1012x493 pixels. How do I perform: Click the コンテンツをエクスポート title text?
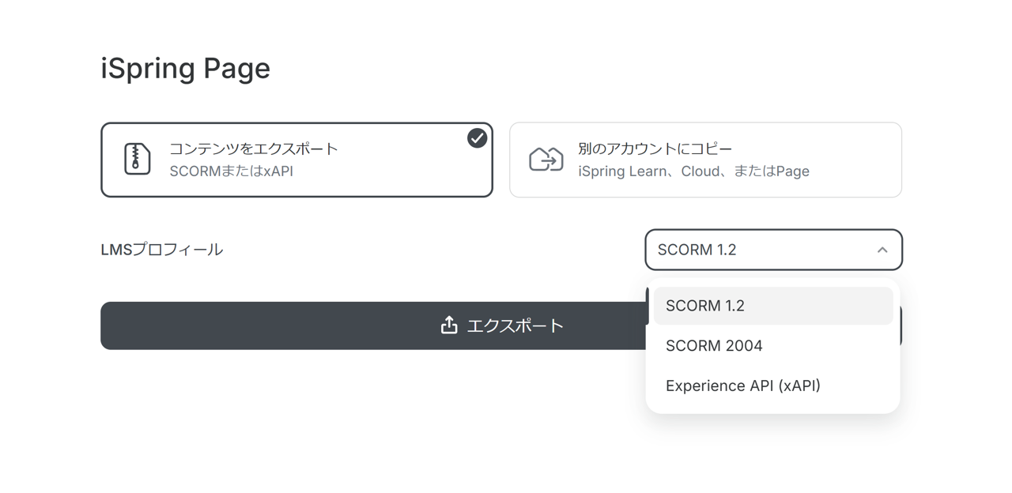point(254,149)
